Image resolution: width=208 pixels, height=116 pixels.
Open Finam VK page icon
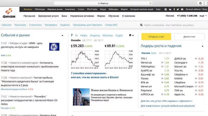[x=170, y=9]
